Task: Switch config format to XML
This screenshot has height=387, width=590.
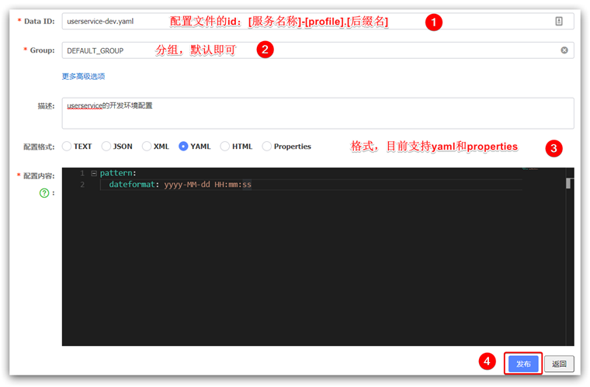Action: coord(147,146)
